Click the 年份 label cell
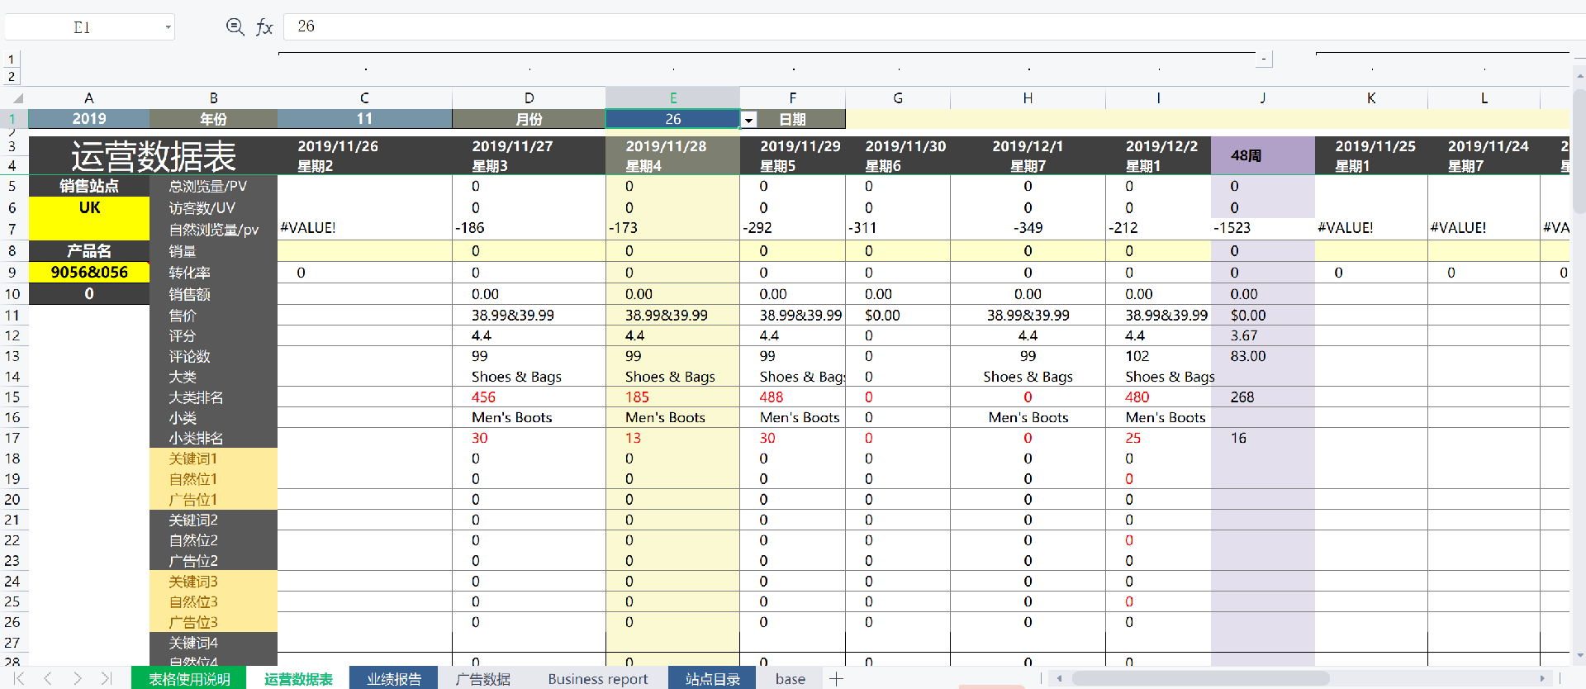Screen dimensions: 1586x689 pyautogui.click(x=213, y=119)
